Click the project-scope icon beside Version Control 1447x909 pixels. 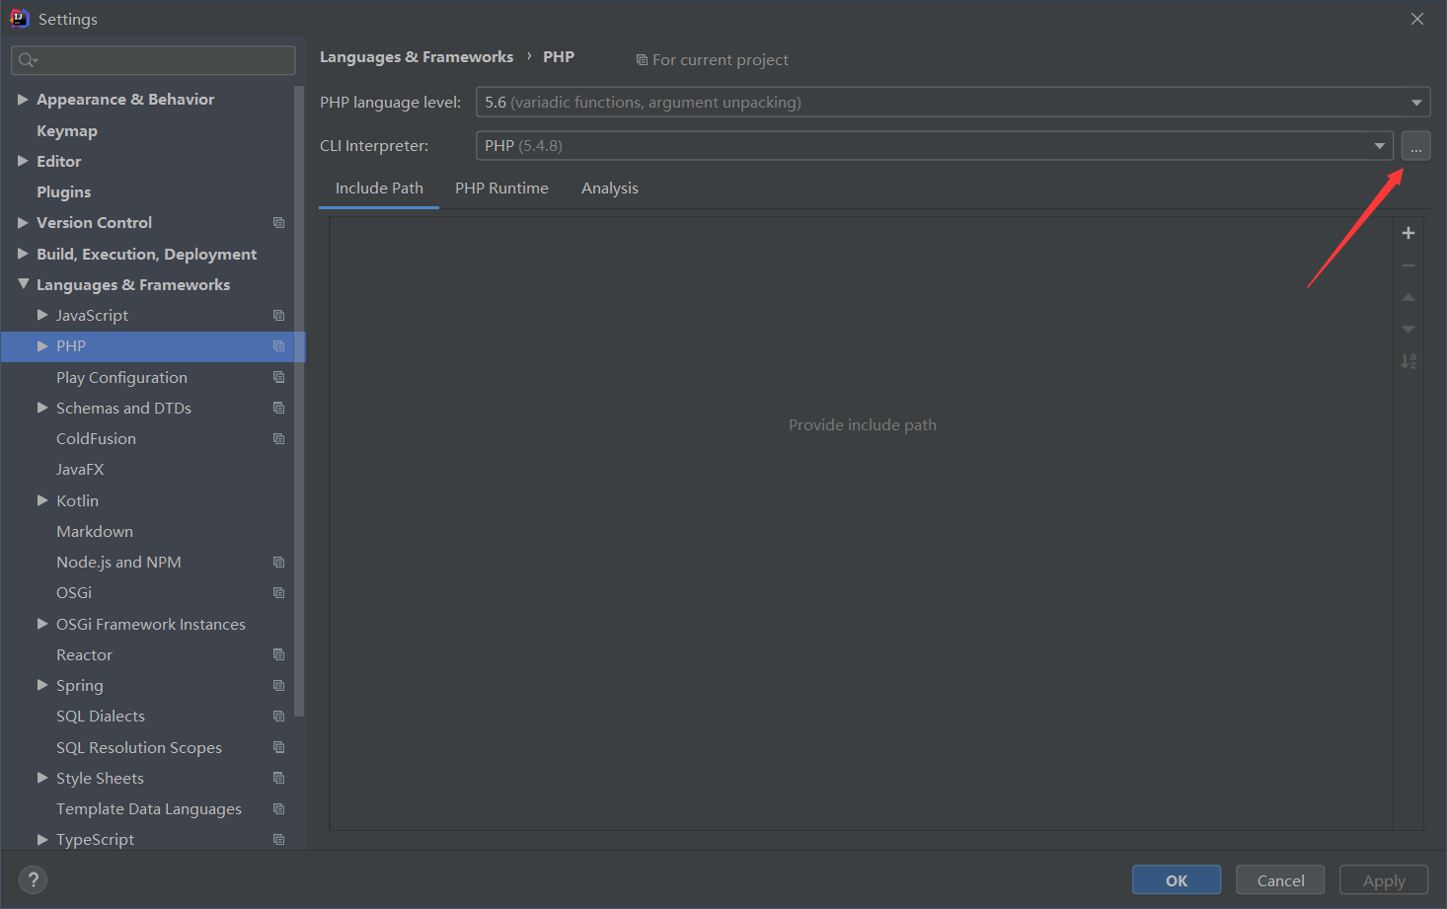(x=277, y=222)
